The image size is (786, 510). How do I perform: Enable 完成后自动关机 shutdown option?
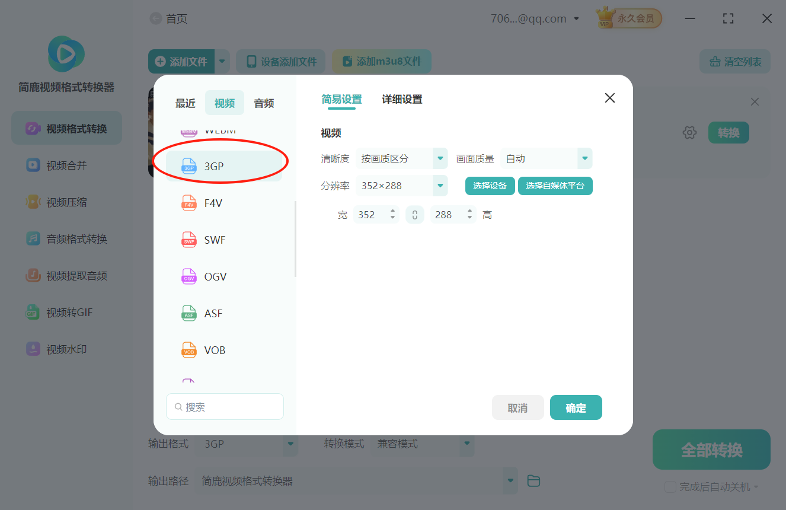(x=670, y=486)
